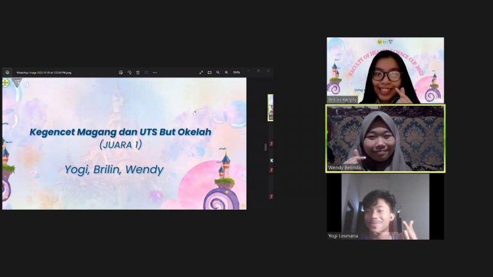Close the Photos viewer window
The image size is (493, 277).
(x=268, y=71)
